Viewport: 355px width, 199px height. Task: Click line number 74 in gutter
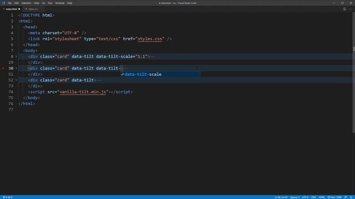pyautogui.click(x=11, y=92)
